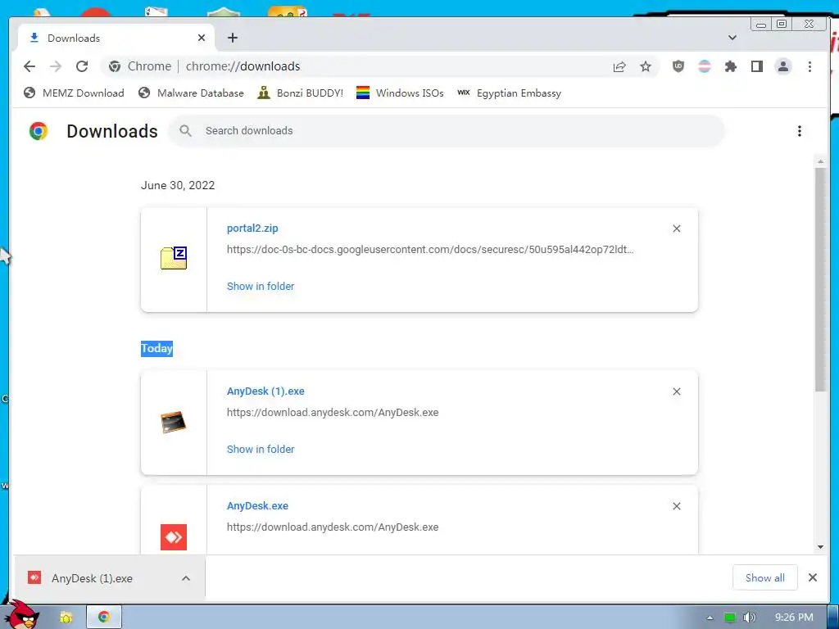Open the profile avatar menu
Screen dimensions: 839x629
782,66
